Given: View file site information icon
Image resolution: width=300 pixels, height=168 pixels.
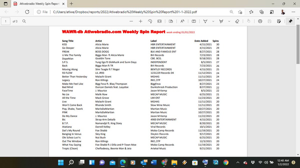Looking at the screenshot, I should (39, 12).
